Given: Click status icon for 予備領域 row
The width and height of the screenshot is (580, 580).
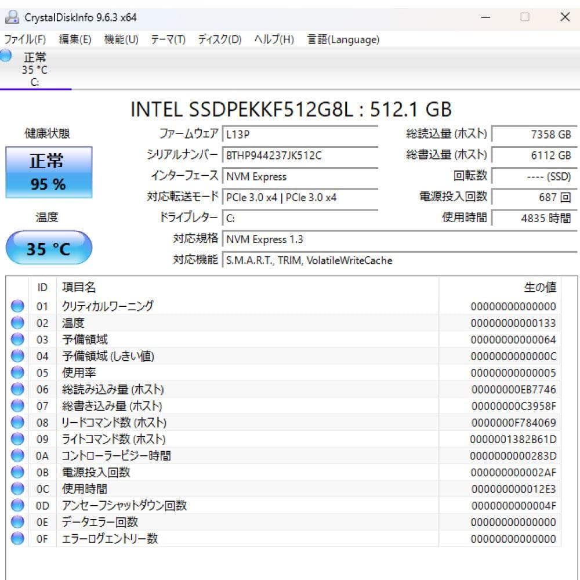Looking at the screenshot, I should (x=17, y=339).
